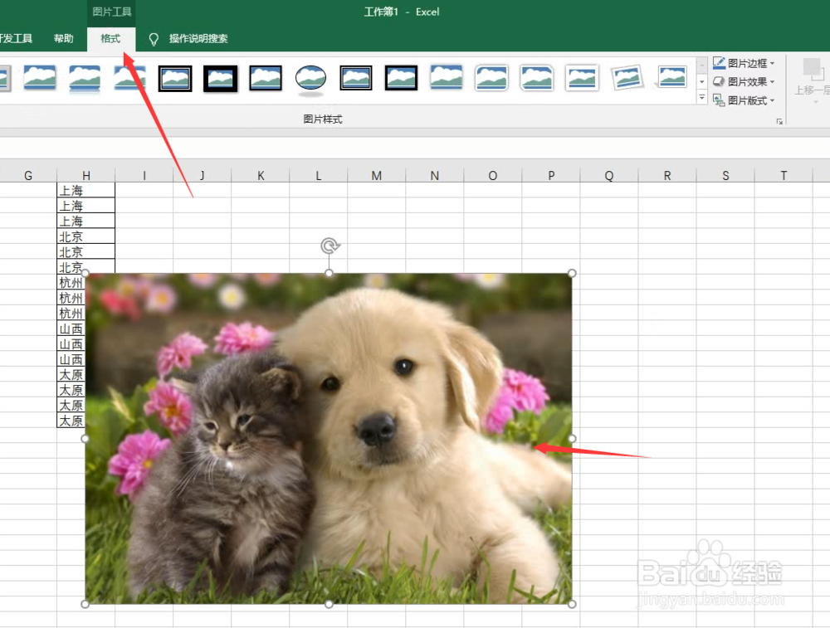830x628 pixels.
Task: Show the next row of picture styles
Action: click(x=702, y=82)
